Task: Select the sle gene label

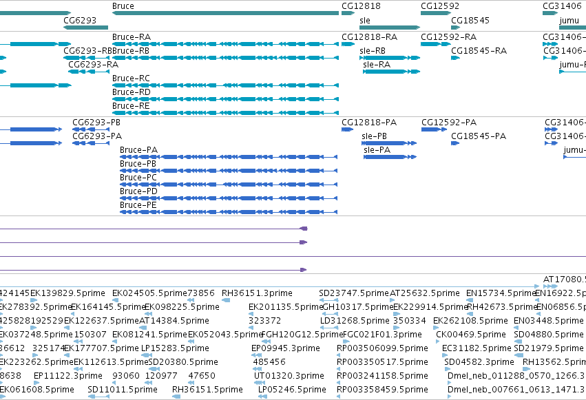Action: tap(365, 20)
